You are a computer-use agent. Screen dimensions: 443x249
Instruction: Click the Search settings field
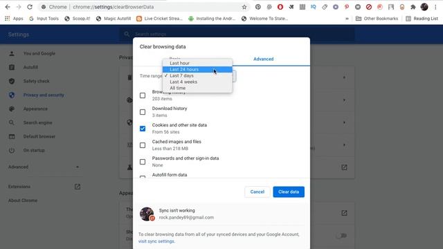coord(237,34)
